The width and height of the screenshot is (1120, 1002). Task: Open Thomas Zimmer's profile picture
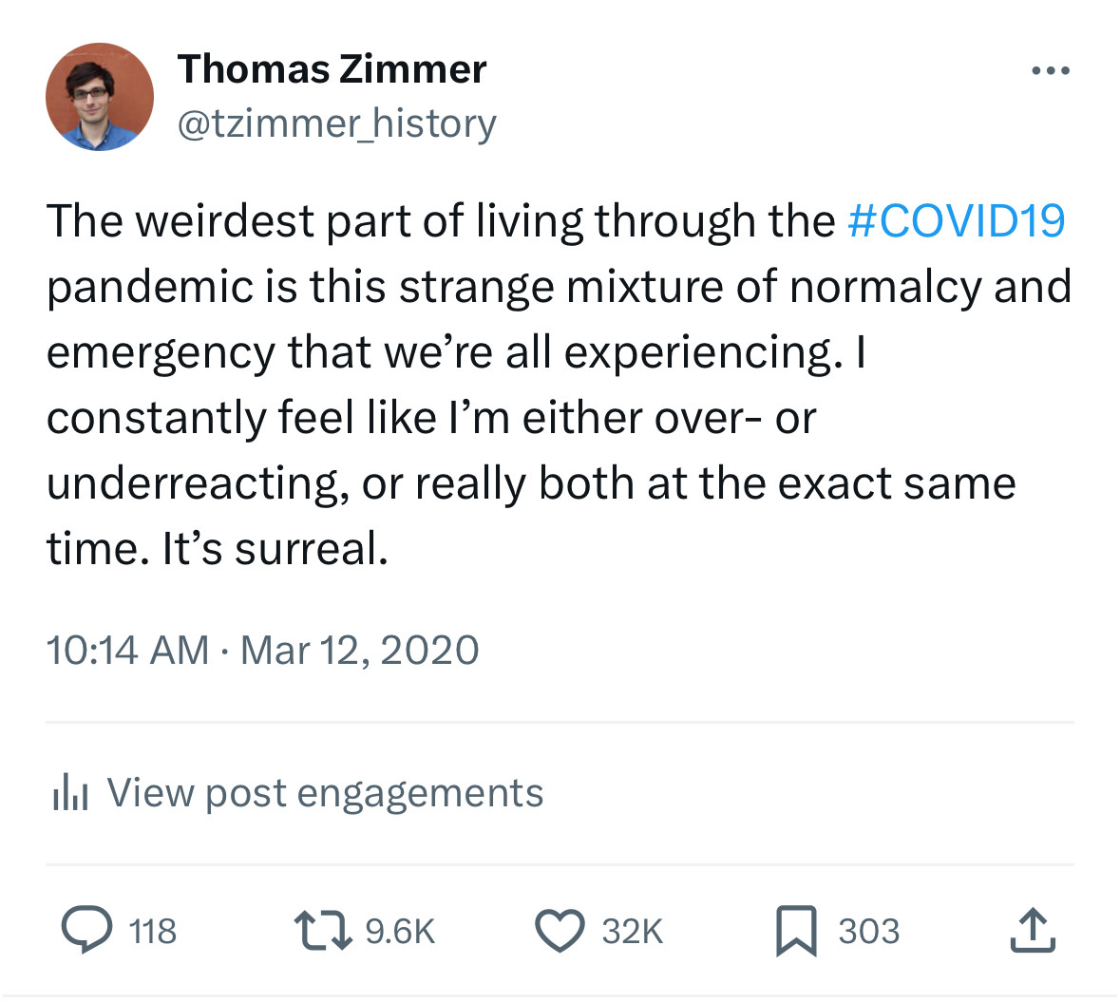100,97
